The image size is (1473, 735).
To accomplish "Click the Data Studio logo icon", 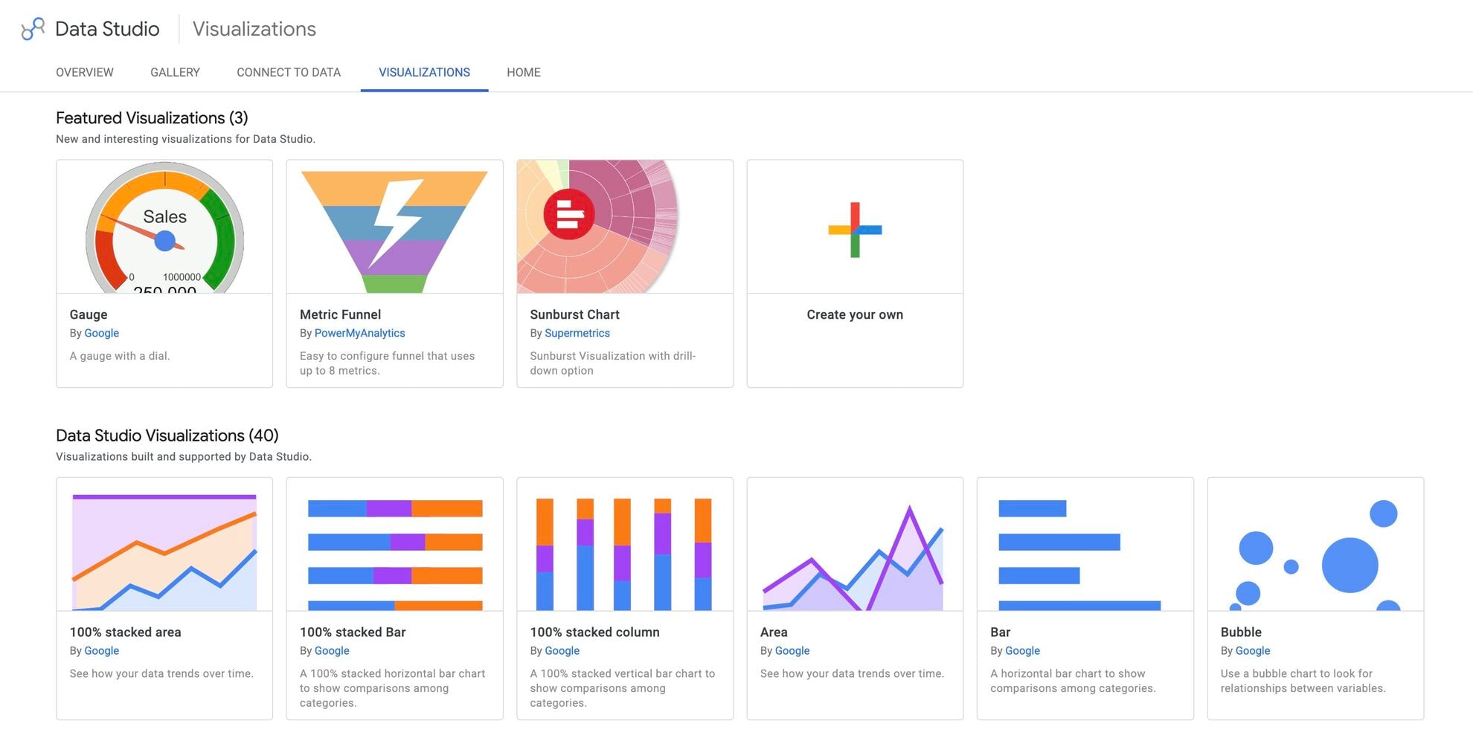I will point(33,29).
